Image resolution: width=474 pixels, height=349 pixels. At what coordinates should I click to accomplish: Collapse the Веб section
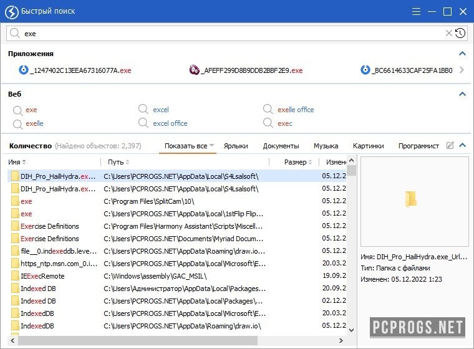pos(462,94)
